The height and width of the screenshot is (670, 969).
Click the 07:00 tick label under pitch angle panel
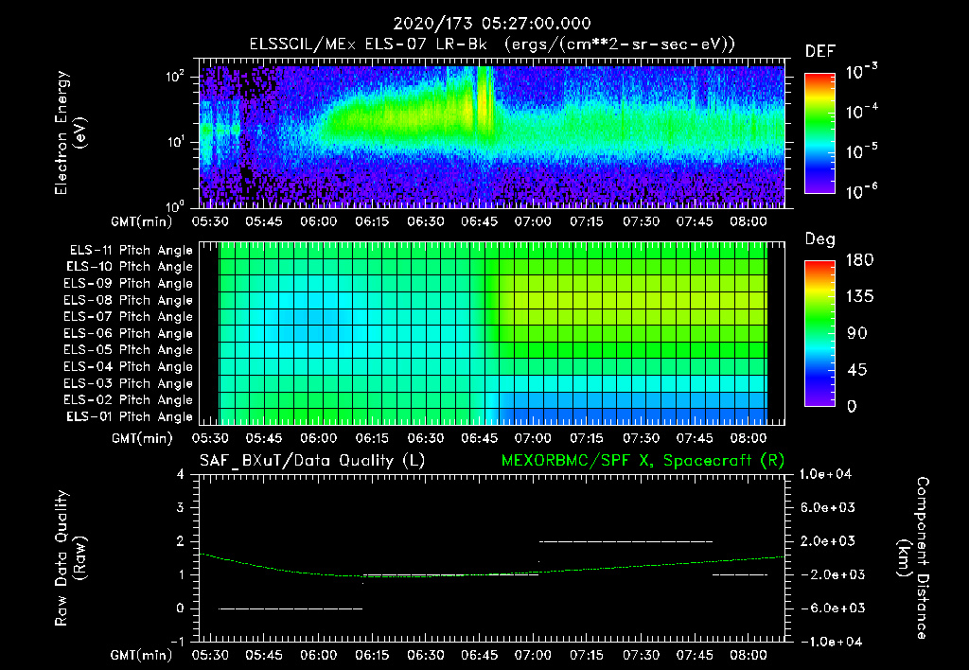pyautogui.click(x=533, y=438)
